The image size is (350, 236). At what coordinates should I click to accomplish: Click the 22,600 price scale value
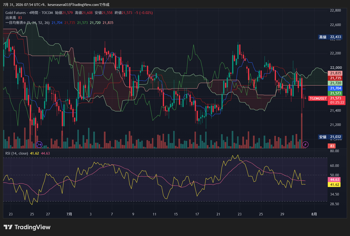click(x=336, y=25)
